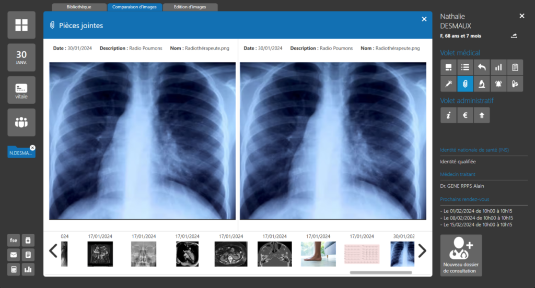Switch to the Edition d'images tab

point(190,7)
